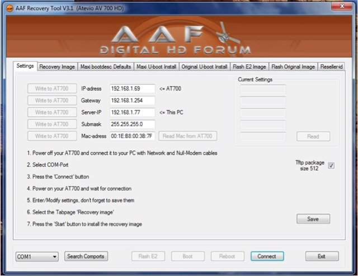Click the Connect button
Viewport: 358px width, 276px height.
(x=267, y=256)
